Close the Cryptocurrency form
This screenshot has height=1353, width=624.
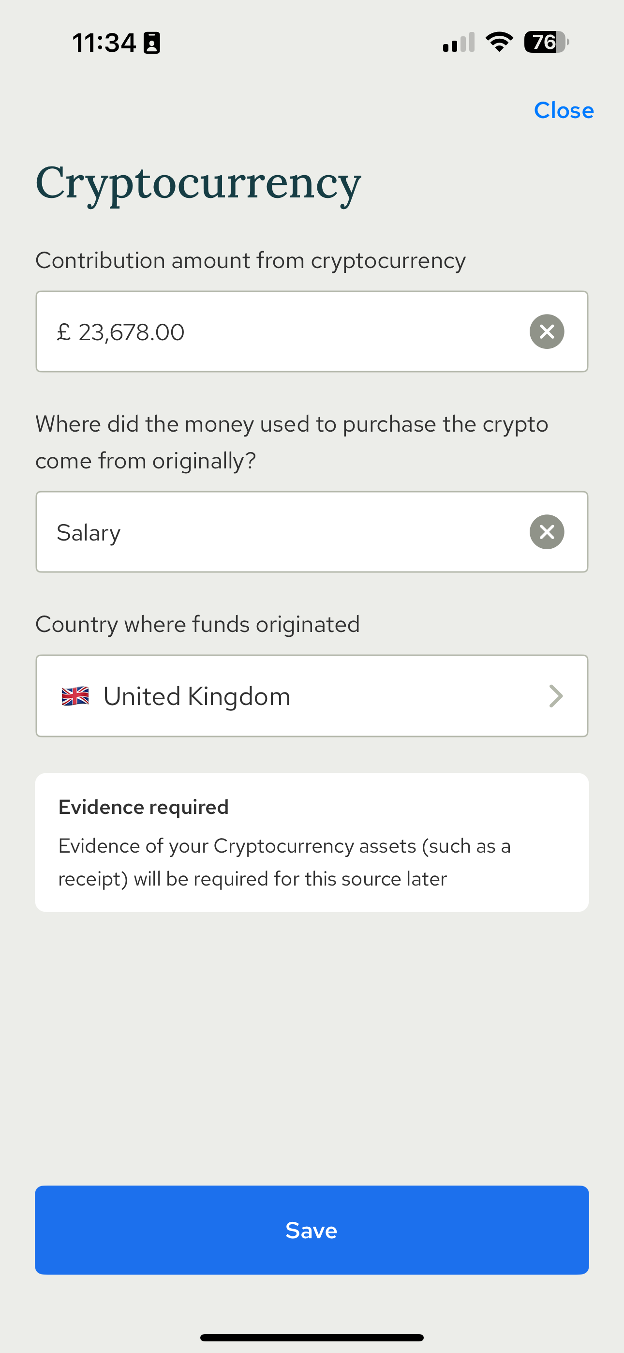(x=564, y=110)
